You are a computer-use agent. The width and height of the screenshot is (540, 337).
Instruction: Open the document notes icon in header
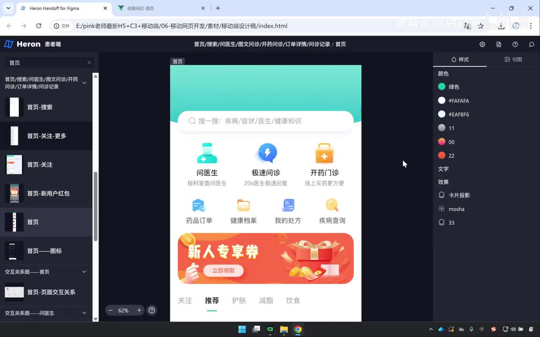point(499,44)
